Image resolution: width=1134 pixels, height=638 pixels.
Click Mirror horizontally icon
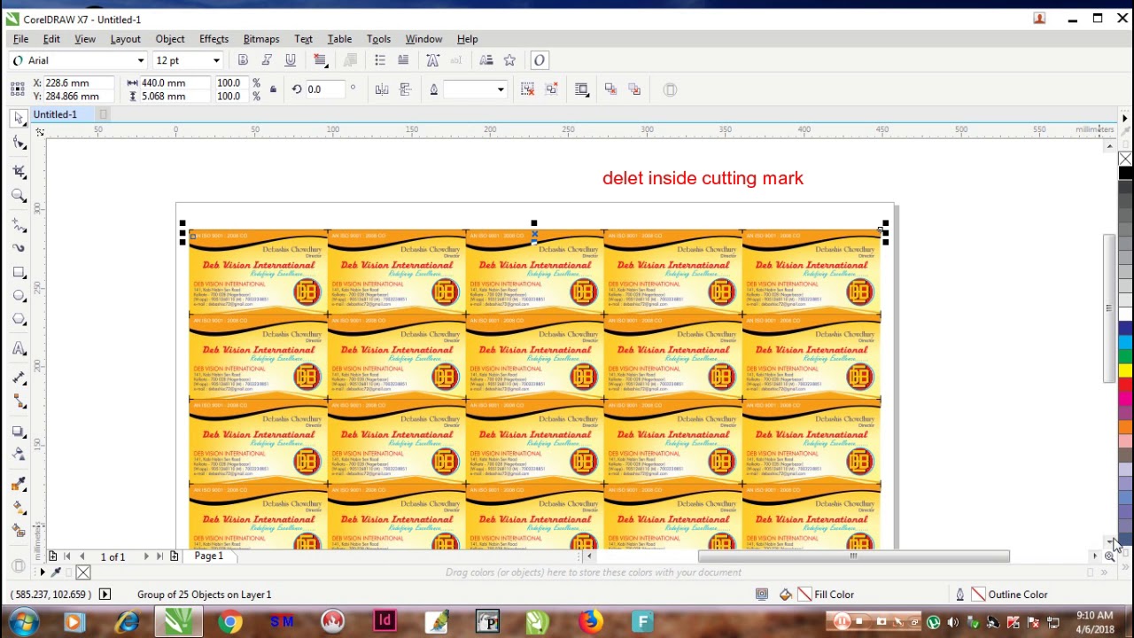pyautogui.click(x=382, y=89)
